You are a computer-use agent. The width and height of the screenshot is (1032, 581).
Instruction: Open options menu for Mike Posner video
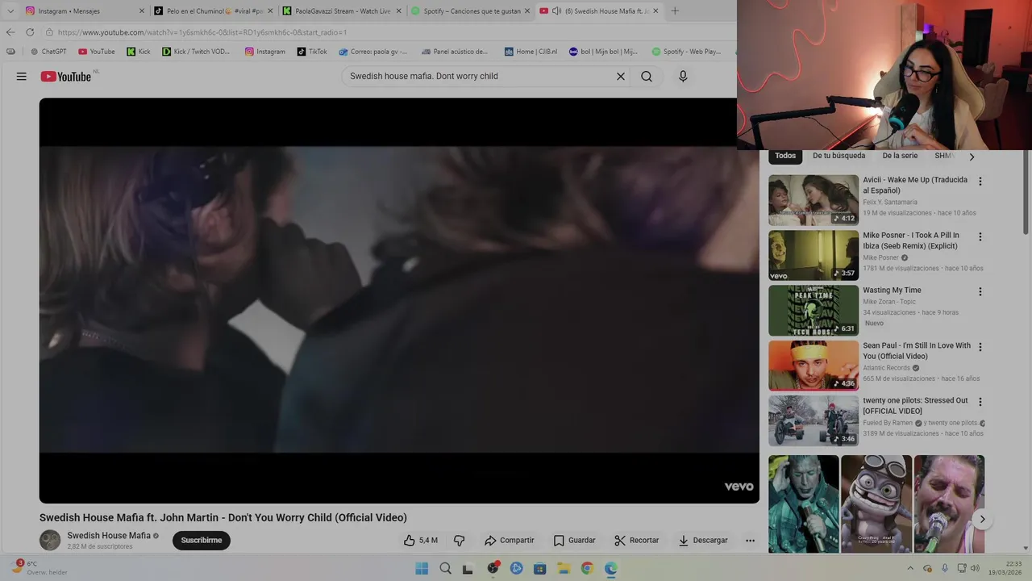(x=980, y=237)
